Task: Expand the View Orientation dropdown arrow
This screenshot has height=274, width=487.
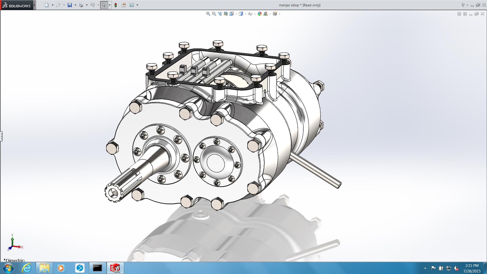Action: [236, 14]
